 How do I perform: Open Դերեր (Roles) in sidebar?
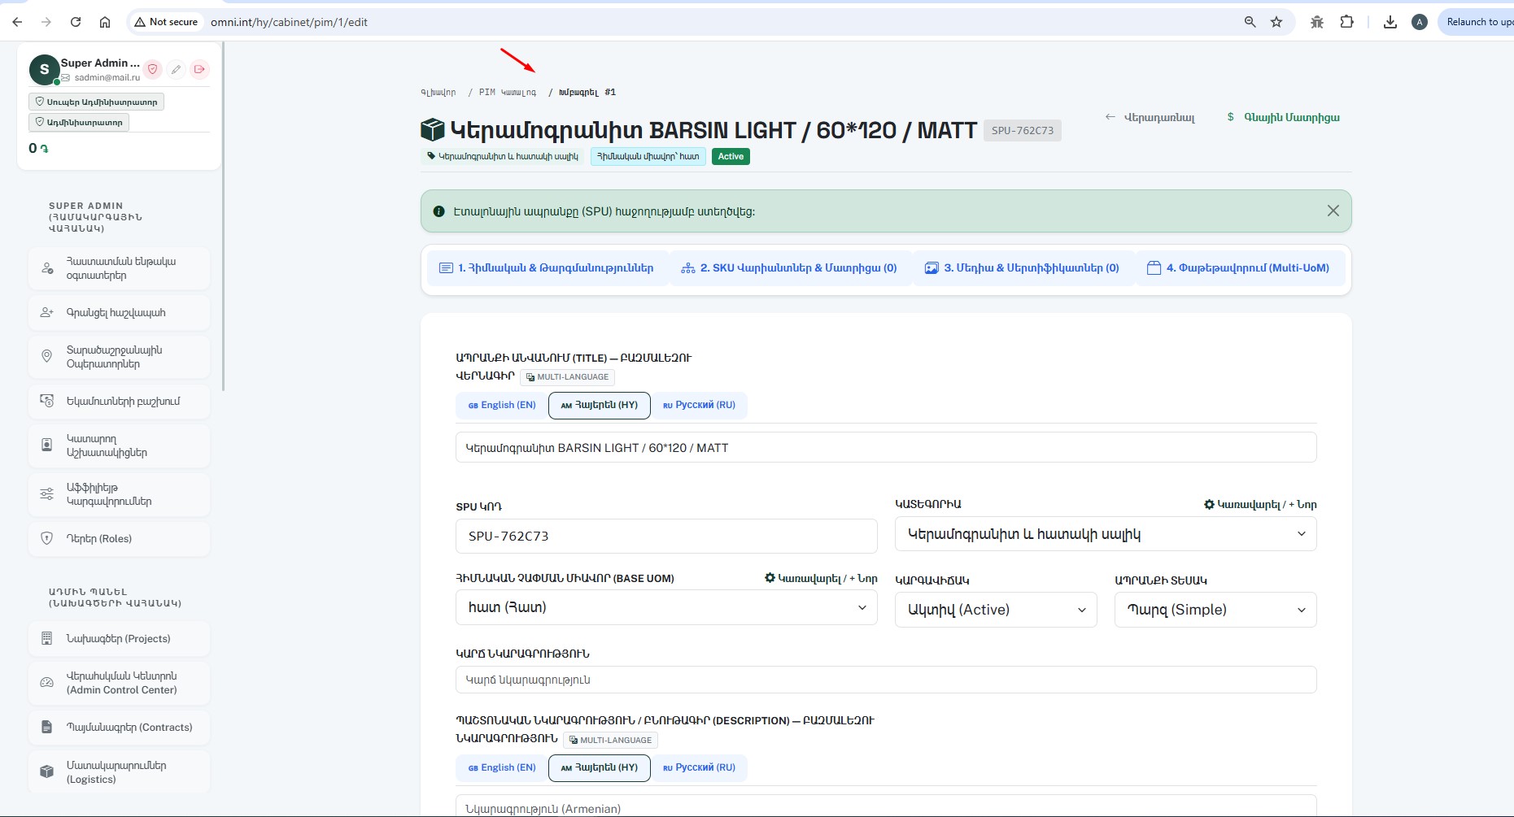[119, 539]
